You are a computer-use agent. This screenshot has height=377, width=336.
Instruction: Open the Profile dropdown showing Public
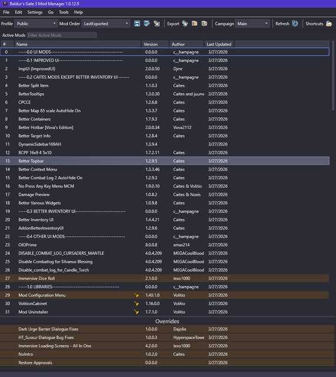pos(36,24)
